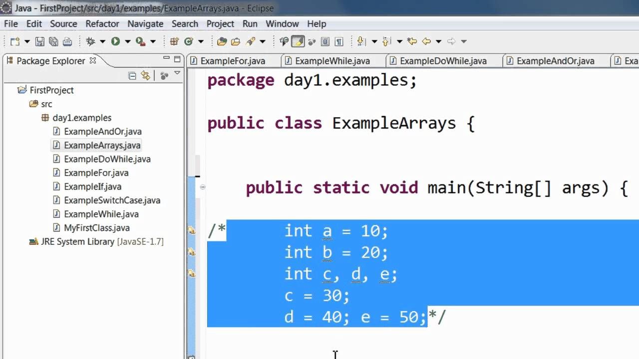The image size is (639, 359).
Task: Toggle the Mark Occurrences highlighter button
Action: [x=298, y=42]
